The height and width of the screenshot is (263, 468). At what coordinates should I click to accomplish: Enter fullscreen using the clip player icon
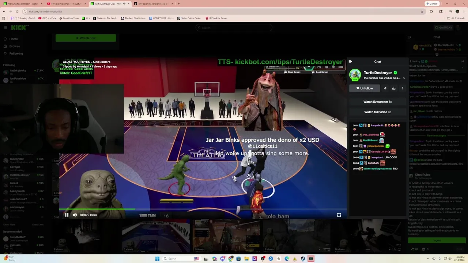[x=339, y=215]
